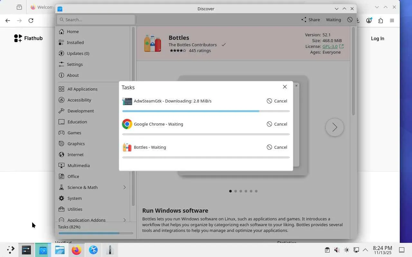Screen dimensions: 412x257
Task: Click the Bottles icon in the Tasks list
Action: pyautogui.click(x=127, y=147)
